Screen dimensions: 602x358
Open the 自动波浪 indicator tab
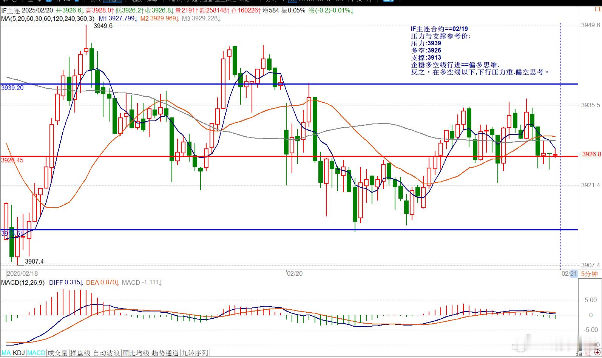coord(106,353)
